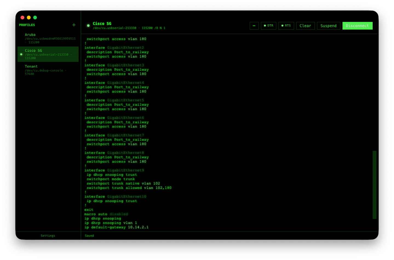Viewport: 394px width, 260px height.
Task: Disconnect from the Cisco SG device
Action: 357,26
